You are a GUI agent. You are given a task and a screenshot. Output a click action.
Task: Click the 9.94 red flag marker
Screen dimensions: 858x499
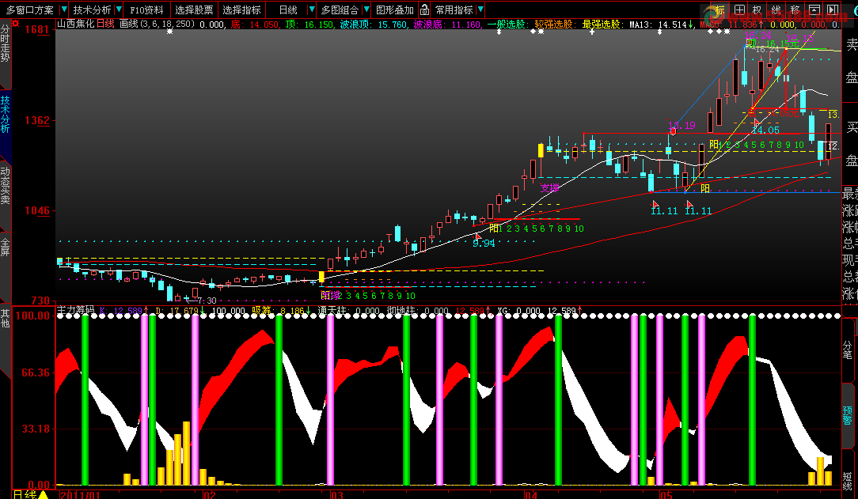coord(478,236)
